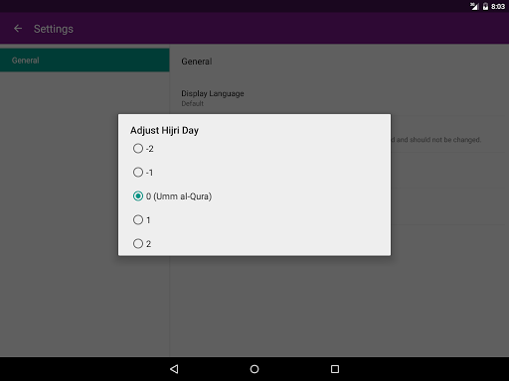
Task: Tap the 0 (Umm al-Qura) label text
Action: pos(179,196)
